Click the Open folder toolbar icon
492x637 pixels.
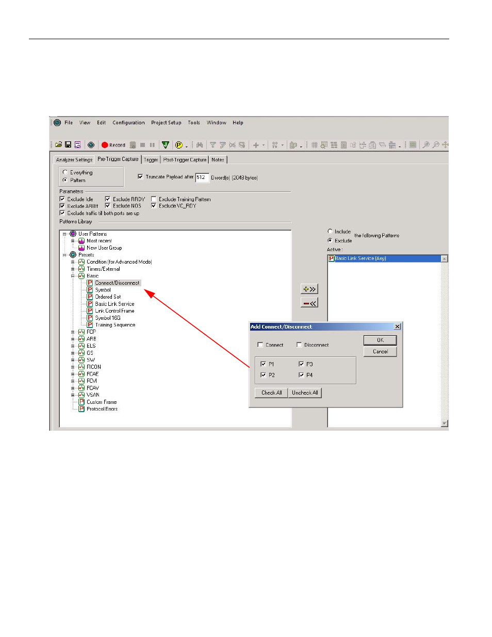point(59,145)
